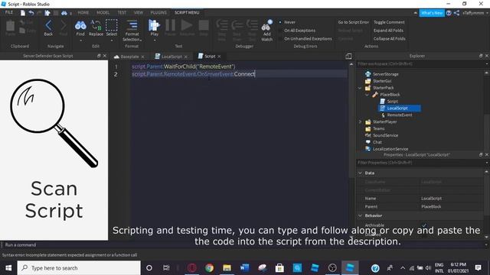Open the Find binoculars tool
The width and height of the screenshot is (490, 275).
point(80,25)
